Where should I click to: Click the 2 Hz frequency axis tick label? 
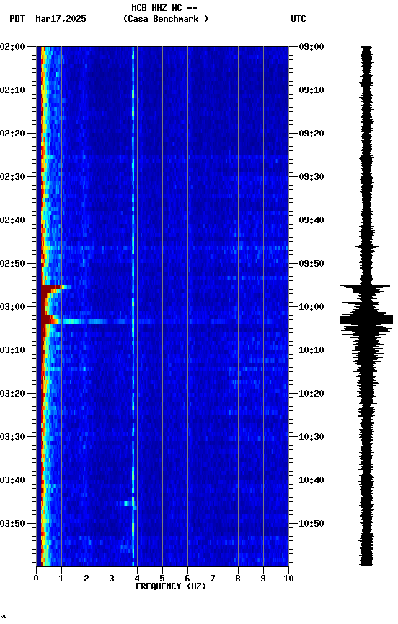click(87, 578)
